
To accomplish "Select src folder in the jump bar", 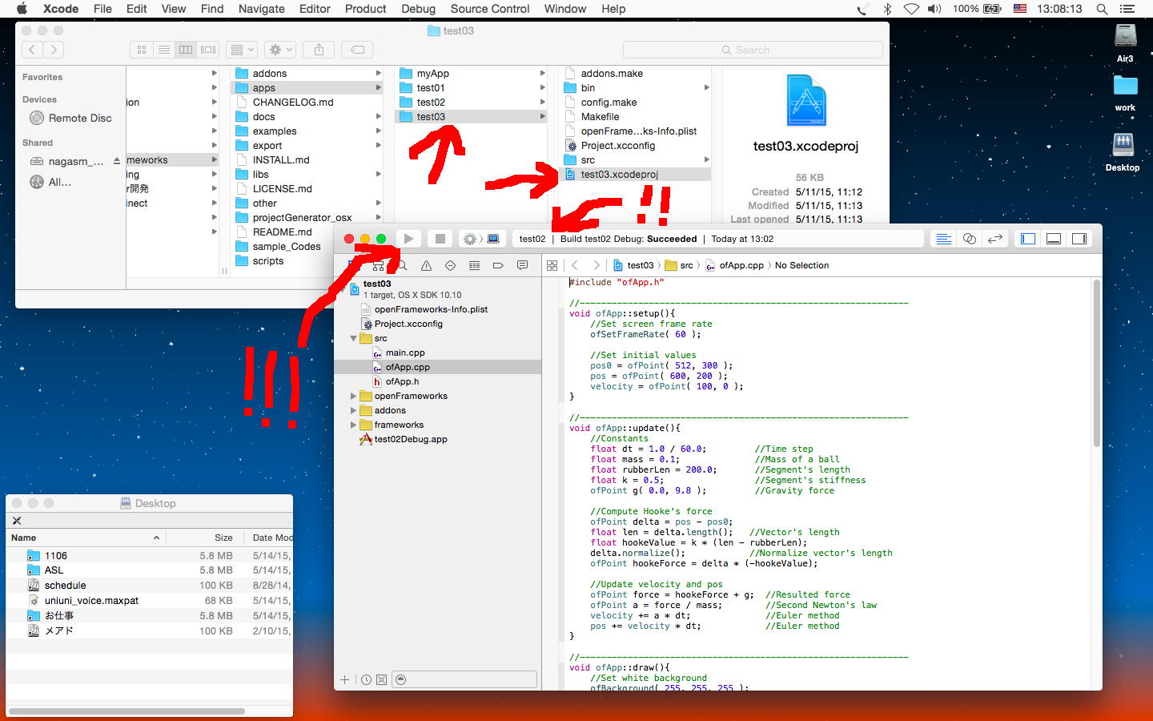I will coord(679,265).
